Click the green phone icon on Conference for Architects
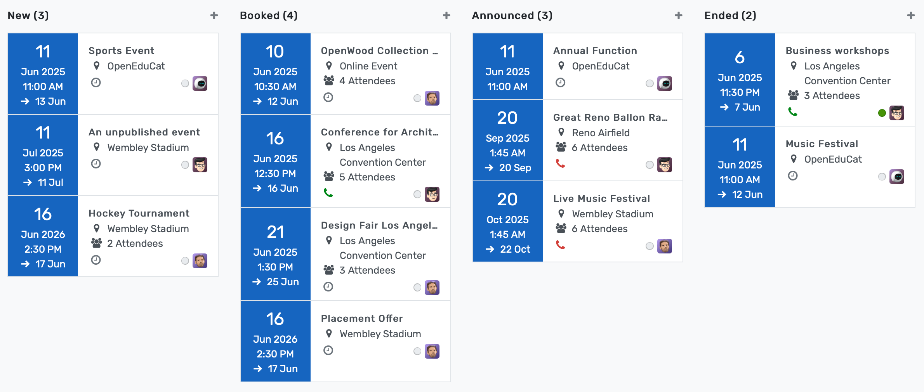This screenshot has height=392, width=924. [329, 193]
